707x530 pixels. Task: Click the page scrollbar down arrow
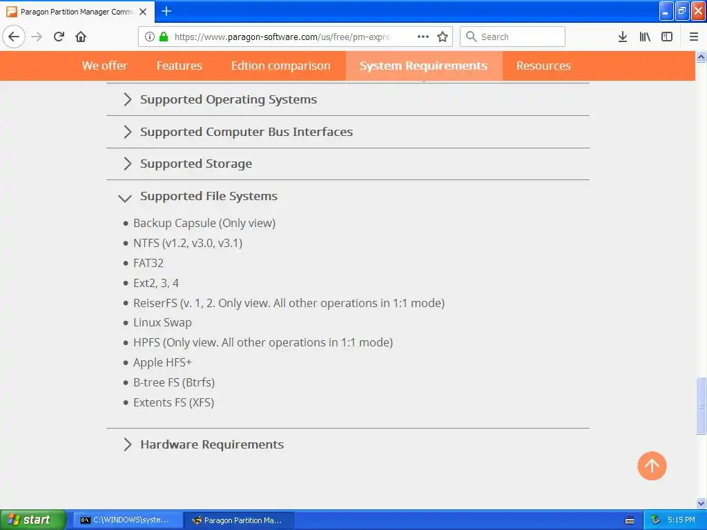click(x=701, y=503)
